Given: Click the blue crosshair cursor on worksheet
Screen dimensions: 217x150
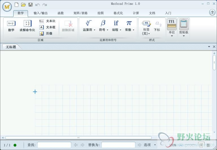Looking at the screenshot, I should [x=35, y=92].
